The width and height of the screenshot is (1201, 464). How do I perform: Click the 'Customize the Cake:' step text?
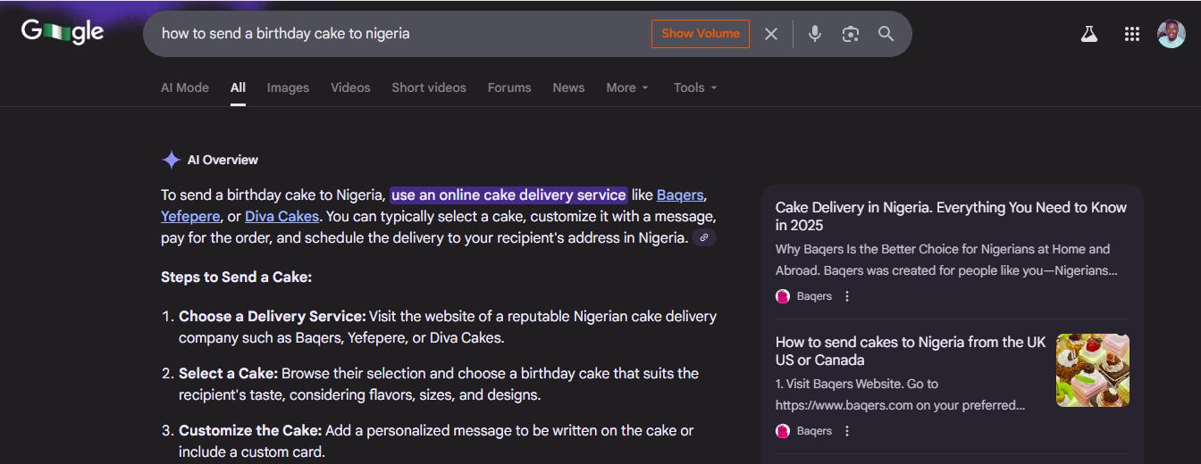(x=250, y=430)
